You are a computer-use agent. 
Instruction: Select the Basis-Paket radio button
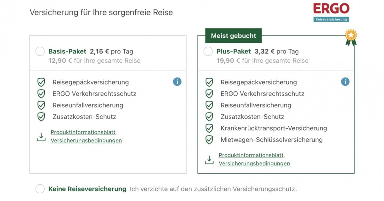pos(40,51)
